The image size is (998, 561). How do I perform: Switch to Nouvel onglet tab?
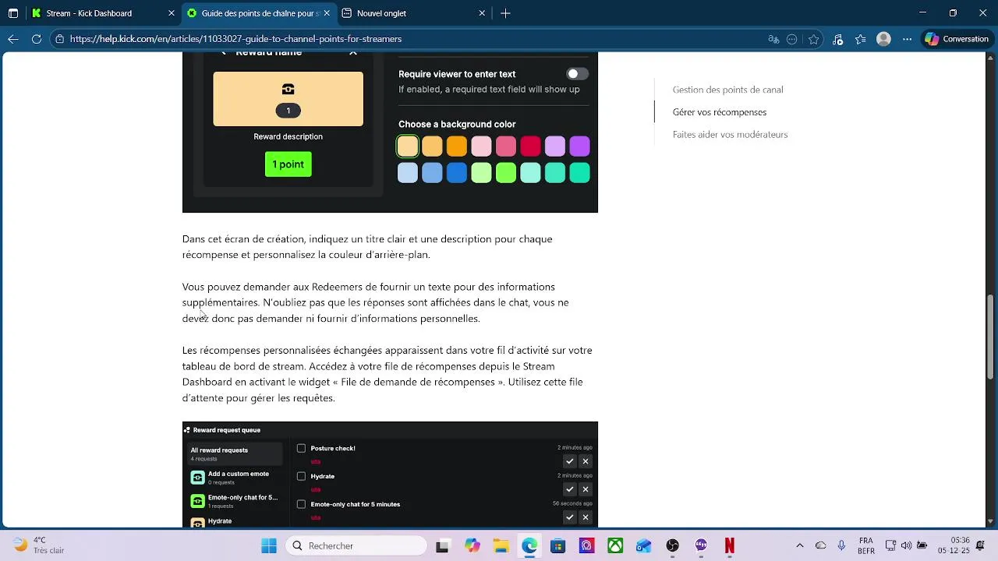(413, 13)
